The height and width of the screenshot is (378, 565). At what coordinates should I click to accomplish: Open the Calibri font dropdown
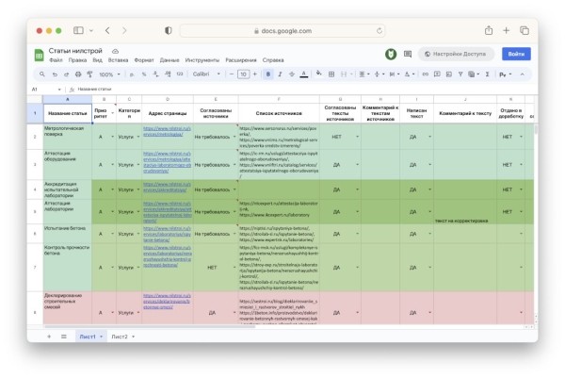tap(207, 74)
